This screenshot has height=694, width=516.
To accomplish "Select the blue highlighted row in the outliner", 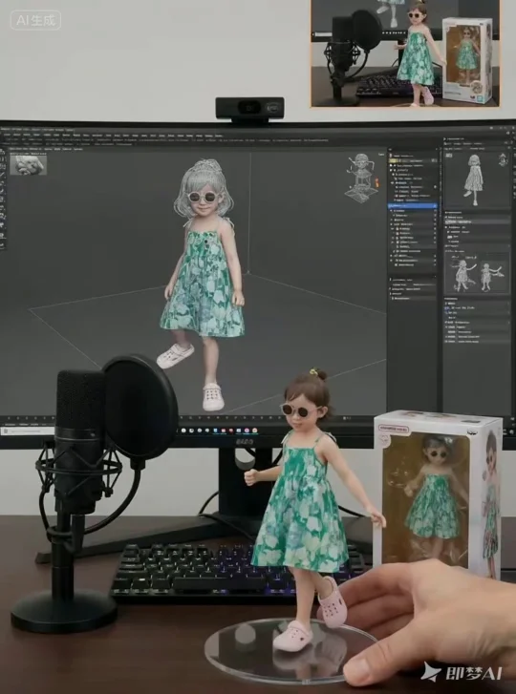I will [413, 206].
